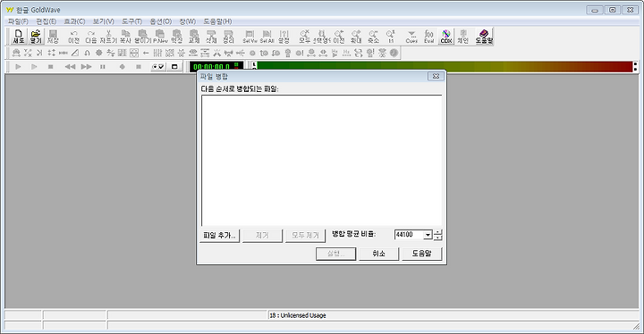The image size is (644, 334).
Task: Toggle the control window display button
Action: pyautogui.click(x=174, y=66)
